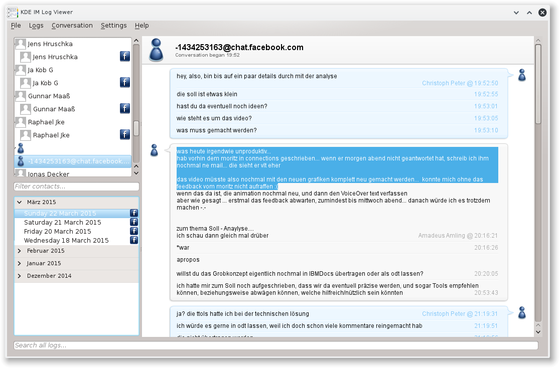Click the -1434253163@chat.facebook.com conversation heading
Viewport: 560px width, 368px height.
[x=239, y=47]
